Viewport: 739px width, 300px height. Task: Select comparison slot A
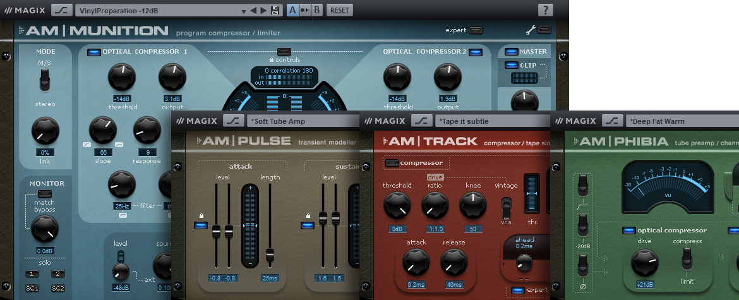pyautogui.click(x=292, y=10)
